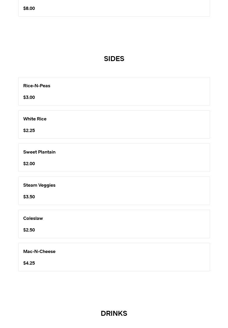Viewport: 228px width, 328px height.
Task: Click the $3.50 Steam Veggies price
Action: click(x=29, y=197)
